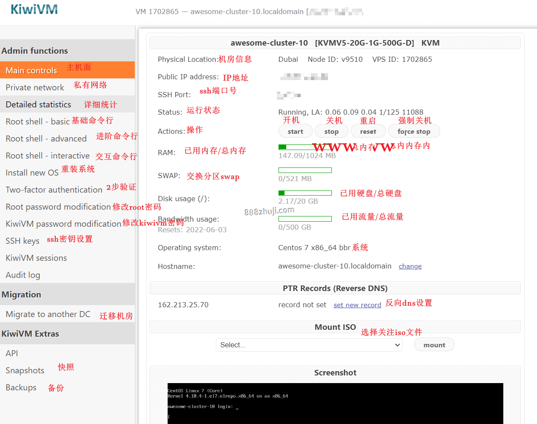Viewport: 537px width, 424px height.
Task: Click the reset VM button
Action: pos(368,131)
